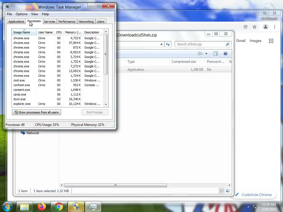Sort processes by Memory column

pyautogui.click(x=73, y=32)
